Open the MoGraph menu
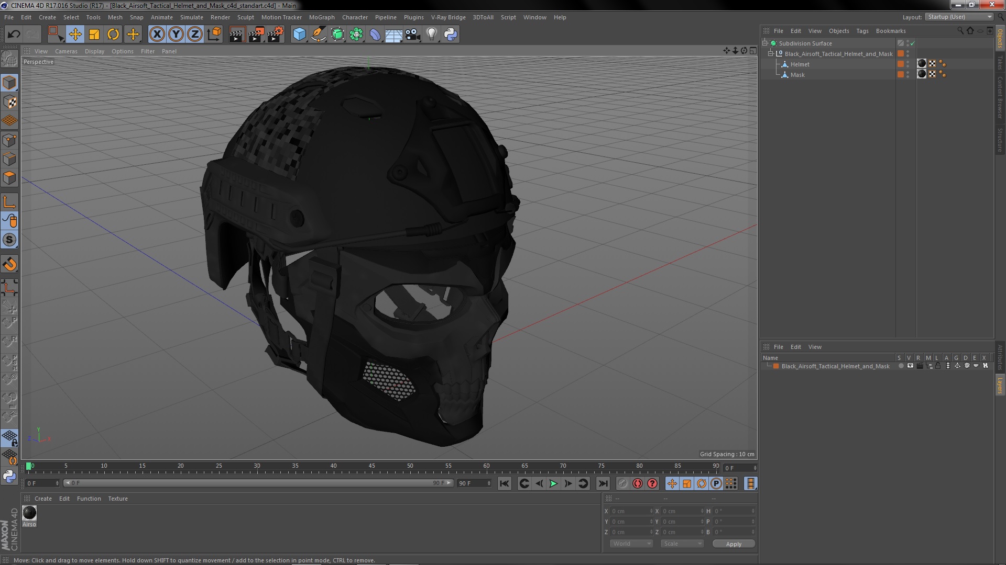Screen dimensions: 1006x565 322,17
